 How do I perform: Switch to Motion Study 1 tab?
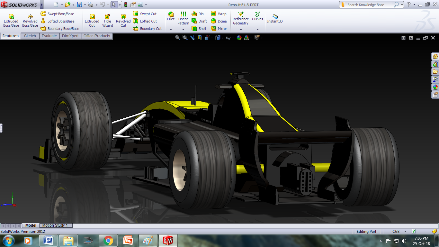point(55,225)
